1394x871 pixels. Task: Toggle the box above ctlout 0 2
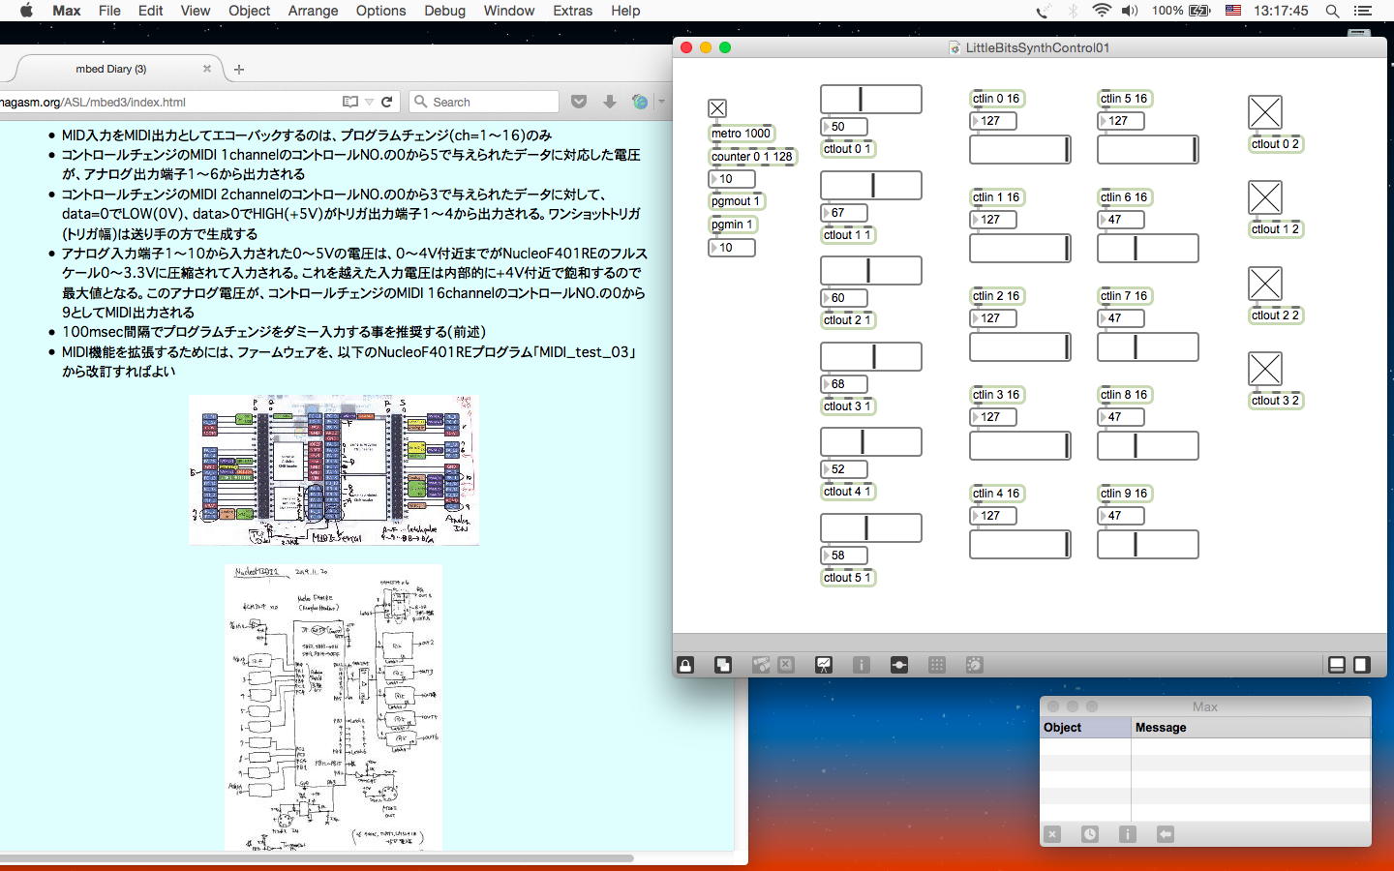pyautogui.click(x=1264, y=112)
